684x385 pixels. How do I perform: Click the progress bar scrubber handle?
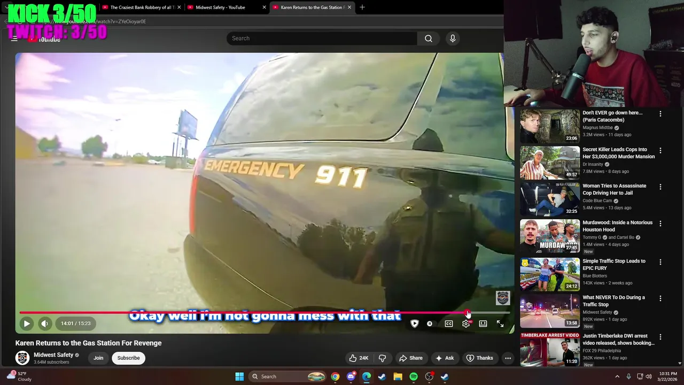(468, 313)
